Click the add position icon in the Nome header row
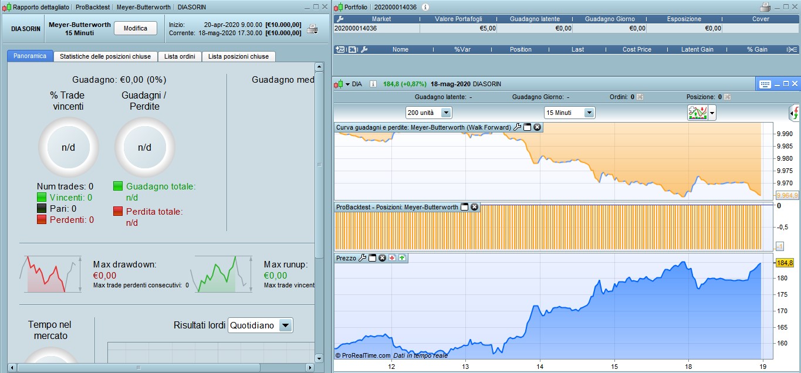 pyautogui.click(x=340, y=49)
